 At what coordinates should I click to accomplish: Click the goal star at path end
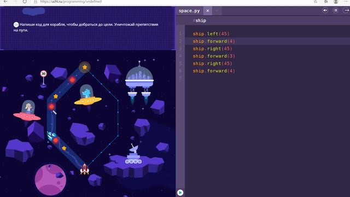(x=85, y=67)
